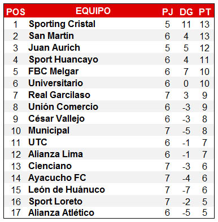Click the PT column header
The width and height of the screenshot is (218, 222).
click(204, 12)
